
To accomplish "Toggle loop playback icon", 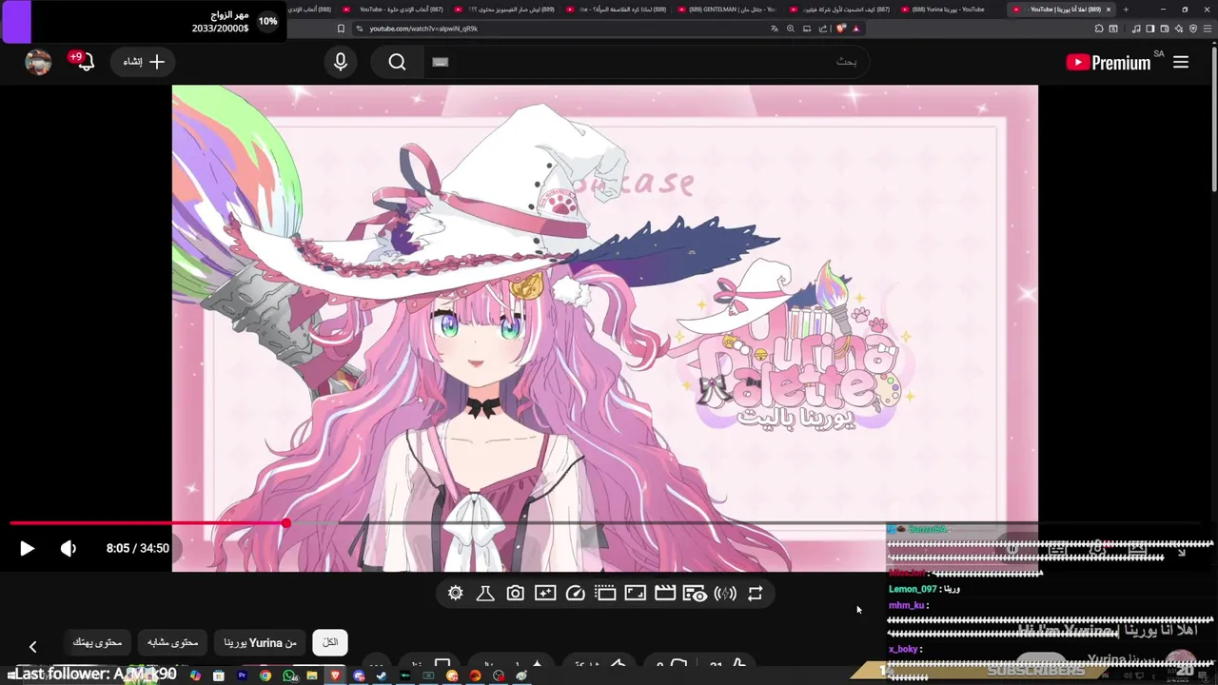I will point(755,594).
